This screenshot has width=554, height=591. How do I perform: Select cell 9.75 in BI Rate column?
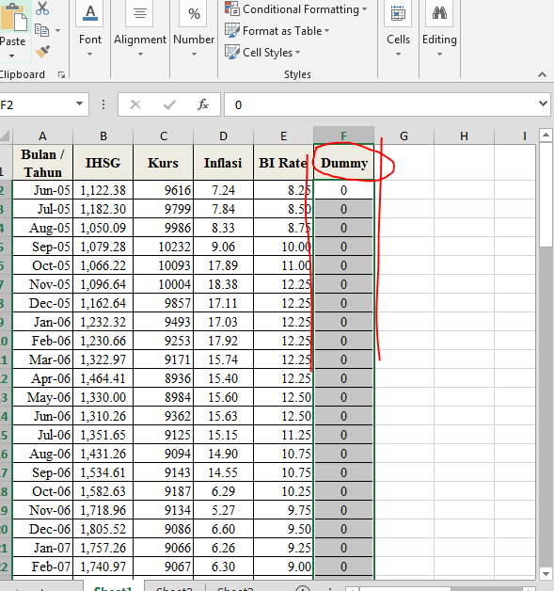click(x=284, y=510)
